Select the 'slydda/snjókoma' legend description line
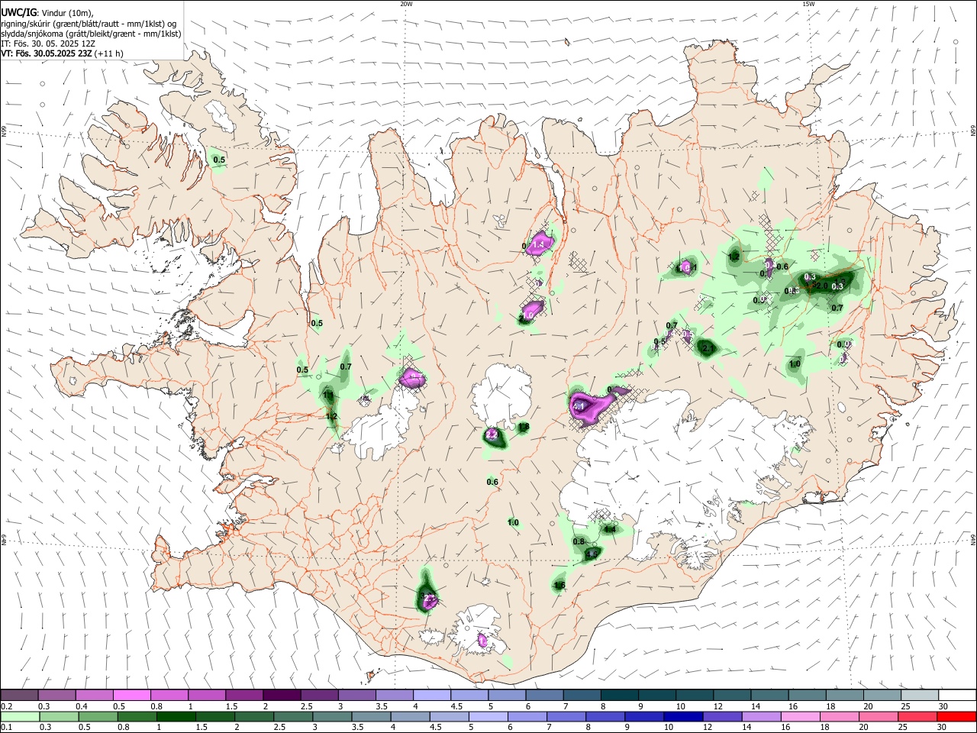Image resolution: width=977 pixels, height=733 pixels. (x=91, y=34)
